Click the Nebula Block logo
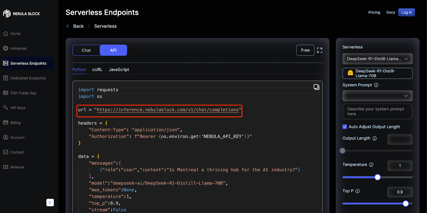 [7, 14]
